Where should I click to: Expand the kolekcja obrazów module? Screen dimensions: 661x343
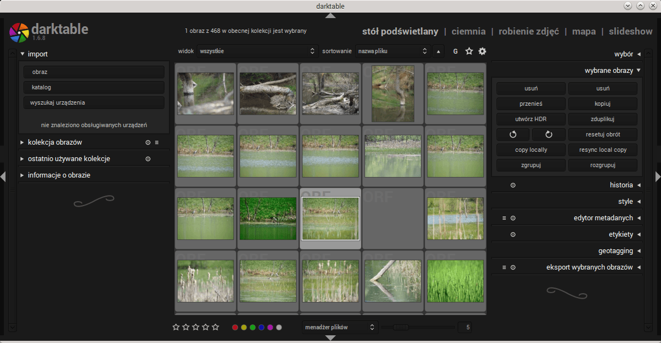22,142
